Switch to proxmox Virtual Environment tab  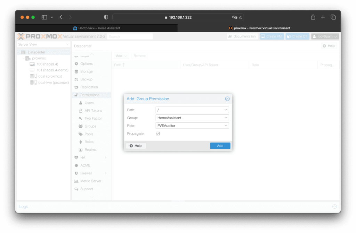[259, 28]
